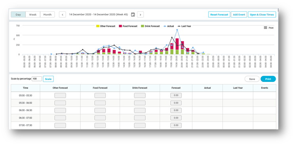Viewport: 295px width, 146px height.
Task: Click the blue Print button
Action: click(268, 79)
